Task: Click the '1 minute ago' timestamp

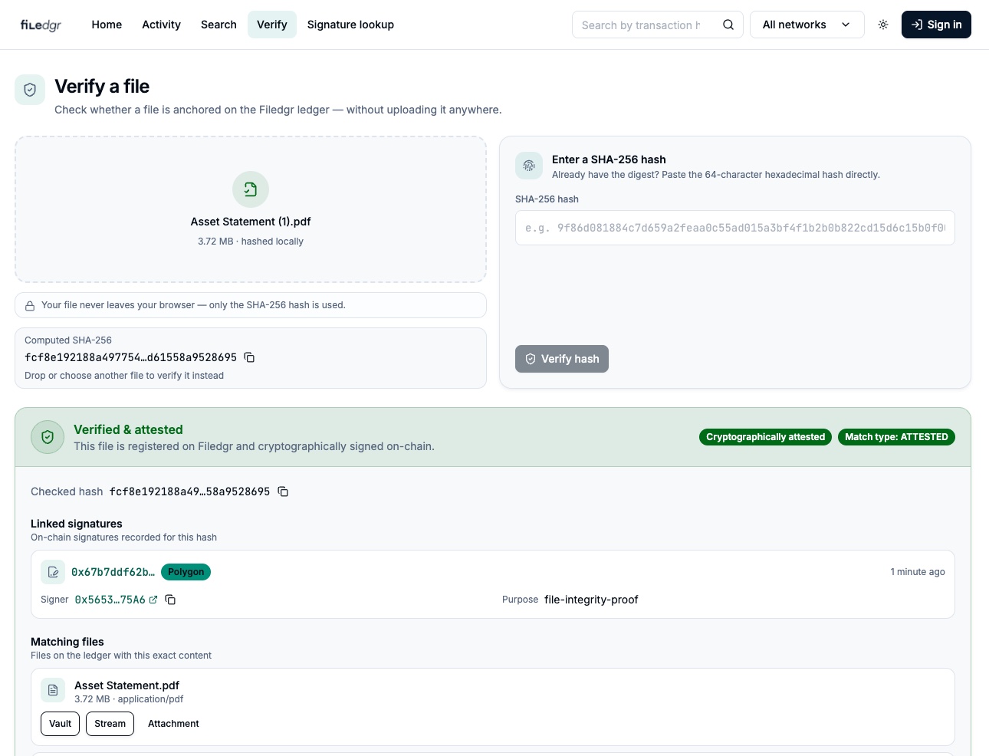Action: [x=918, y=572]
